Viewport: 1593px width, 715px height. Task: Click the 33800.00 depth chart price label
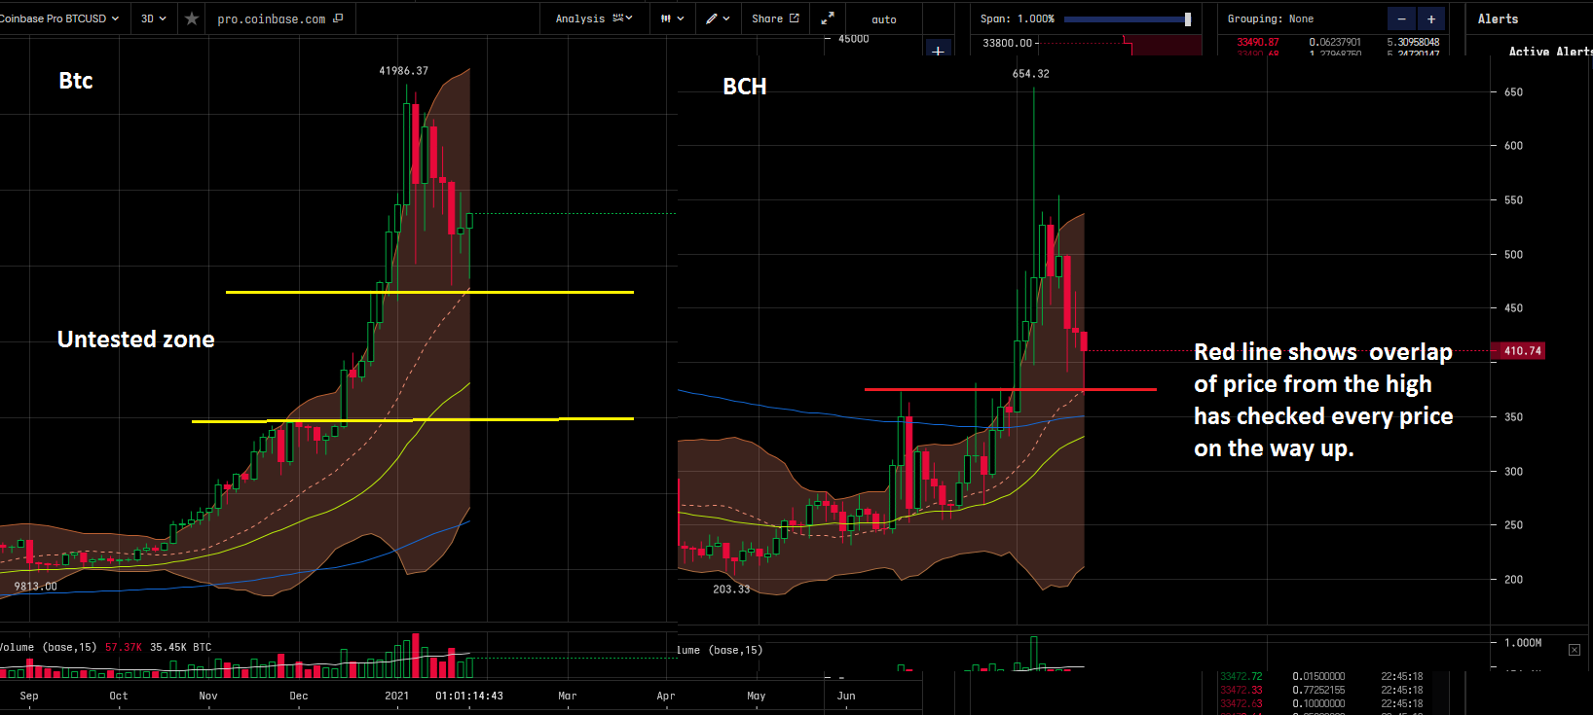pyautogui.click(x=1007, y=43)
